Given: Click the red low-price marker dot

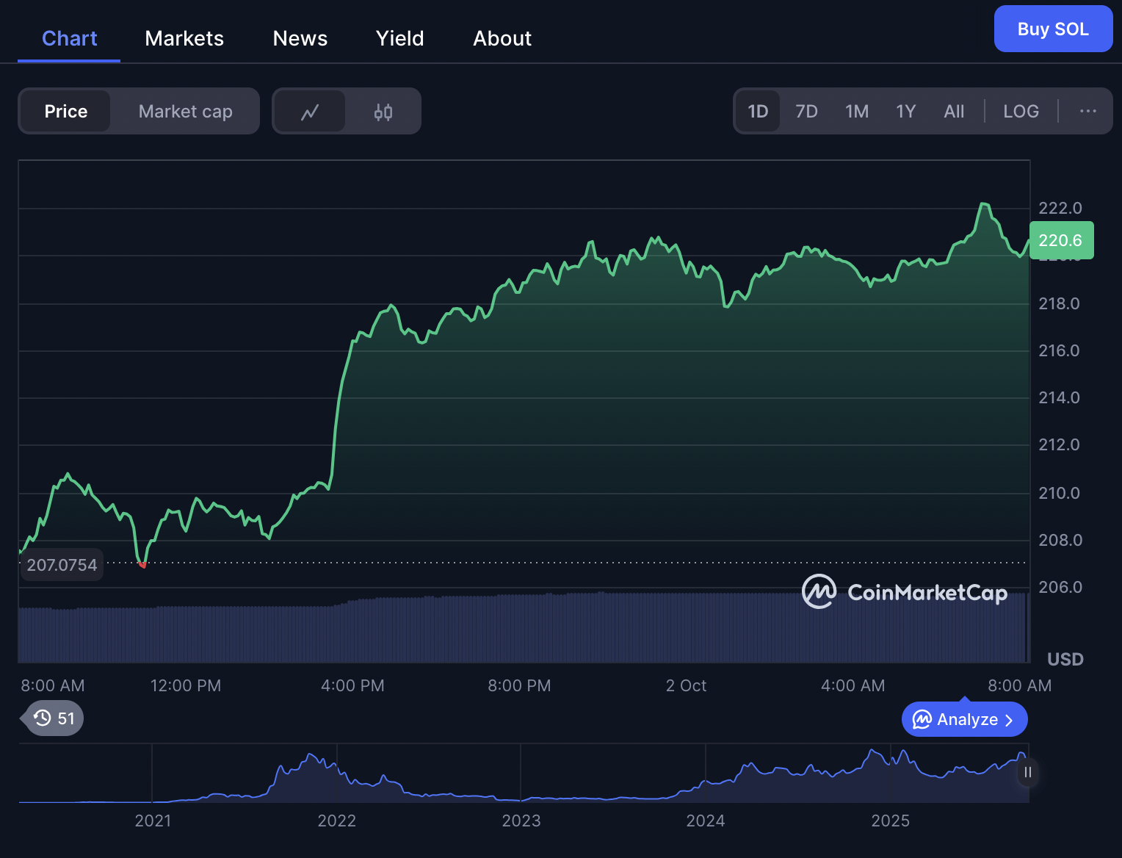Looking at the screenshot, I should (142, 565).
